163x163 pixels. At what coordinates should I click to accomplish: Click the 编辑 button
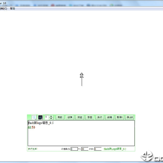[x=110, y=117]
